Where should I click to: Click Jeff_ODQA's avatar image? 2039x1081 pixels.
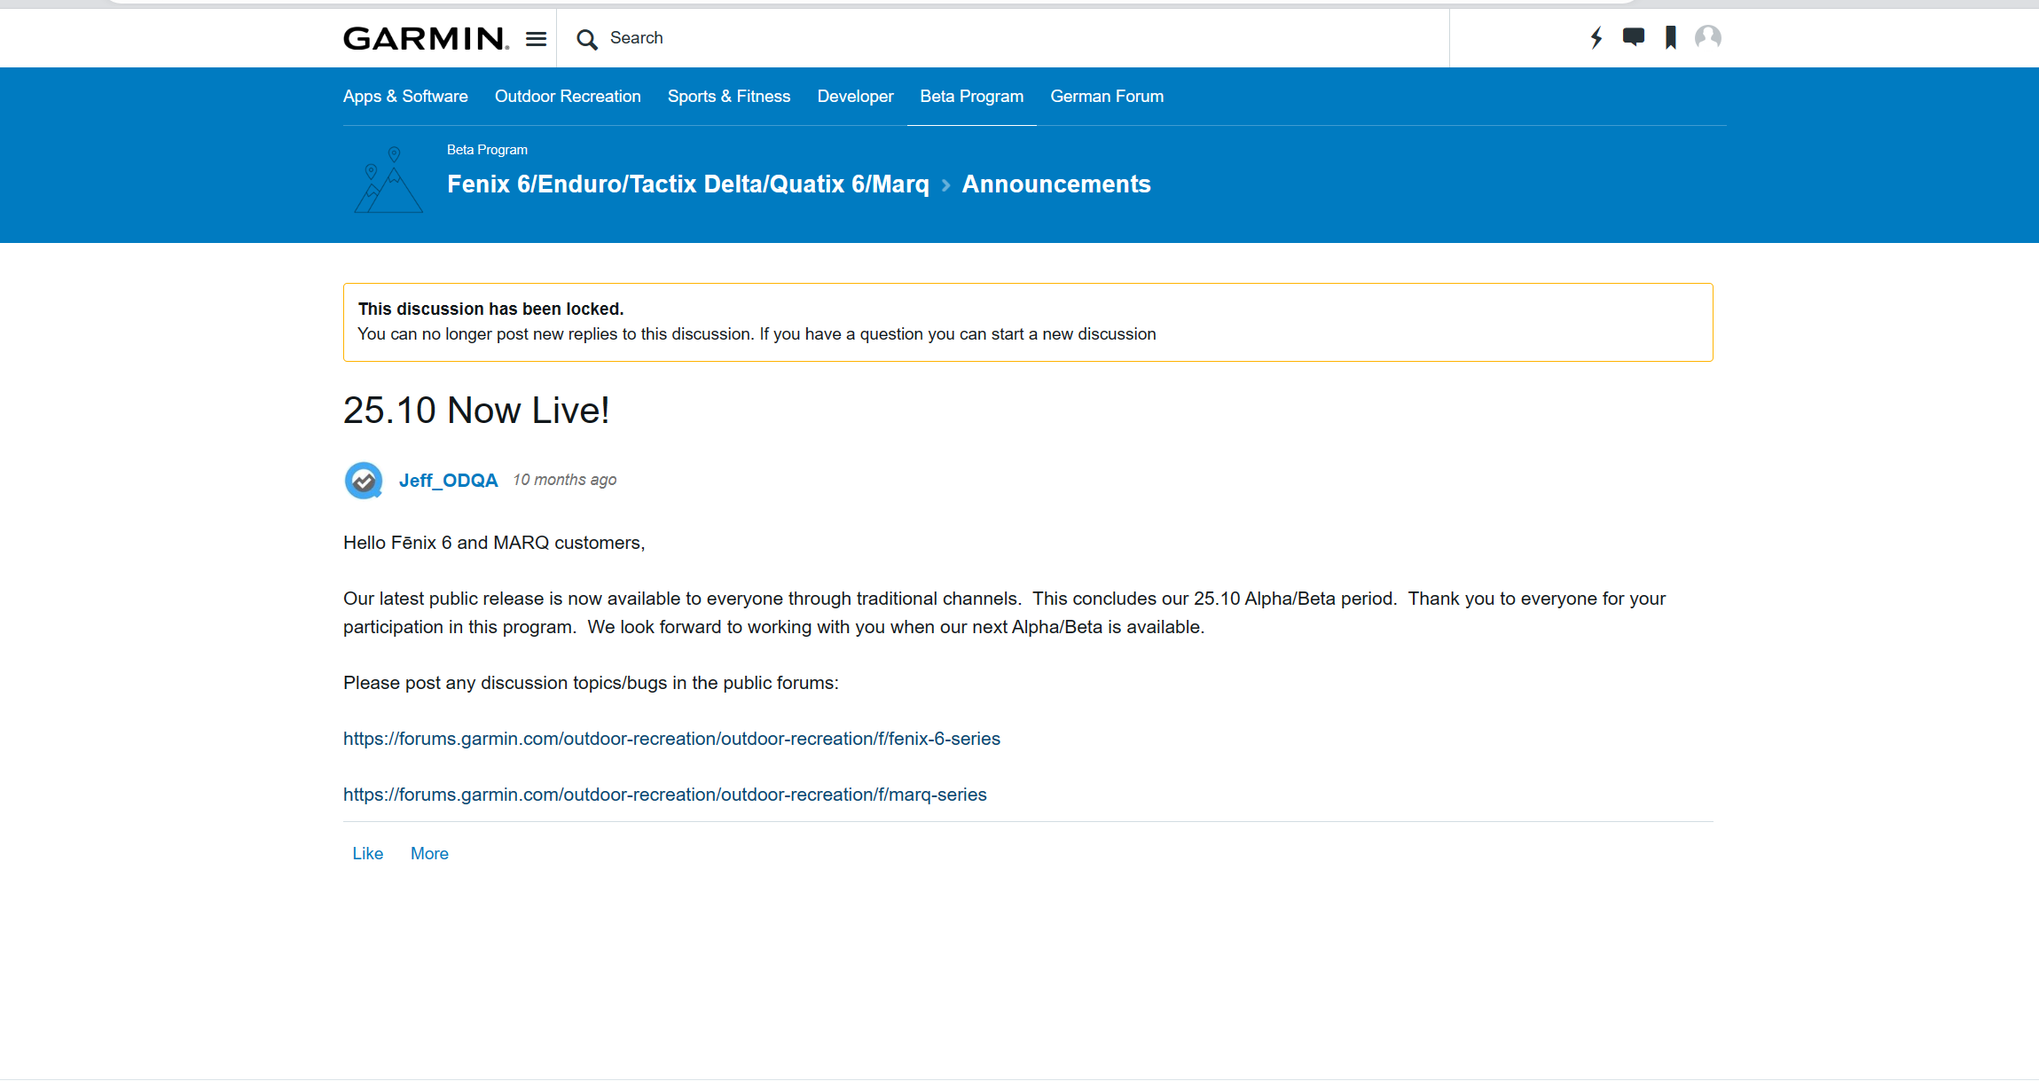point(364,481)
